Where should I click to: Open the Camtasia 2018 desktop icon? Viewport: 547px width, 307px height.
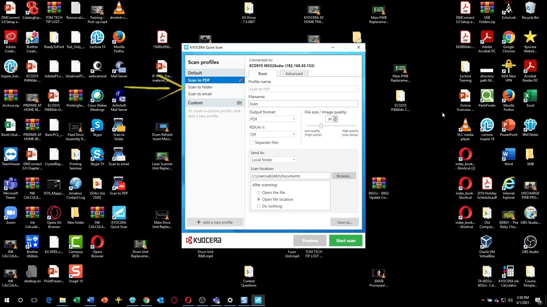pos(76,247)
